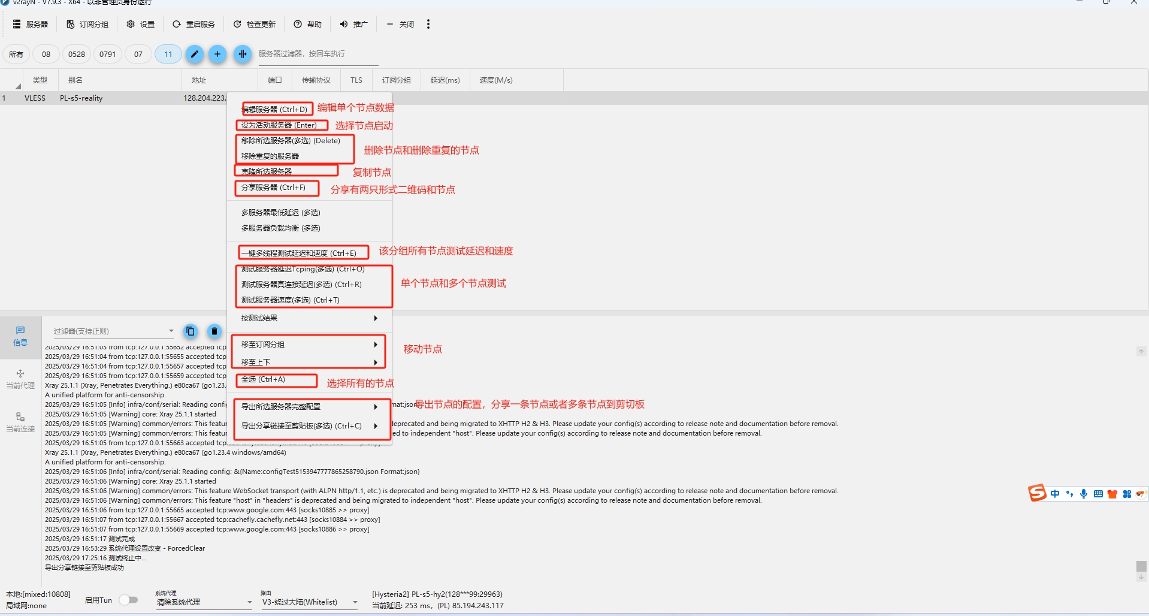Open the 当前连接 sidebar panel
Viewport: 1149px width, 616px height.
tap(20, 422)
